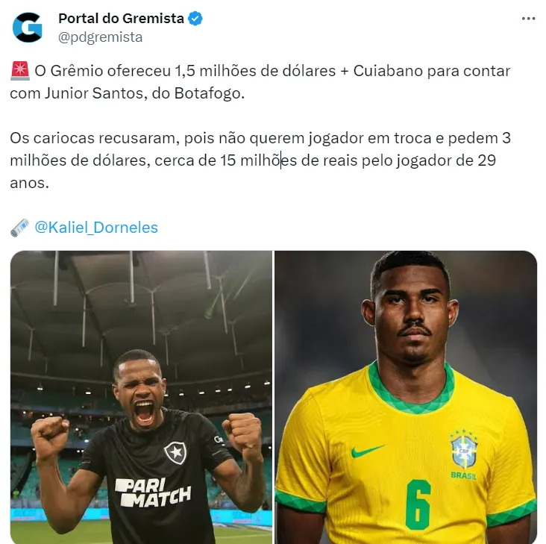
Task: Open the @Kaliel_Dorneles mention
Action: (x=96, y=228)
